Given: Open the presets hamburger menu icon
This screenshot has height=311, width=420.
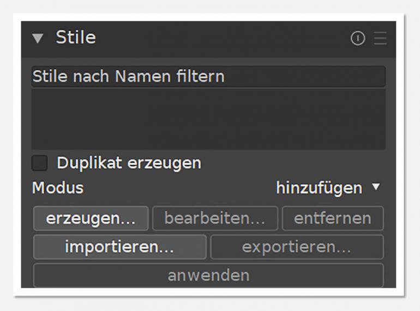Looking at the screenshot, I should pyautogui.click(x=379, y=38).
